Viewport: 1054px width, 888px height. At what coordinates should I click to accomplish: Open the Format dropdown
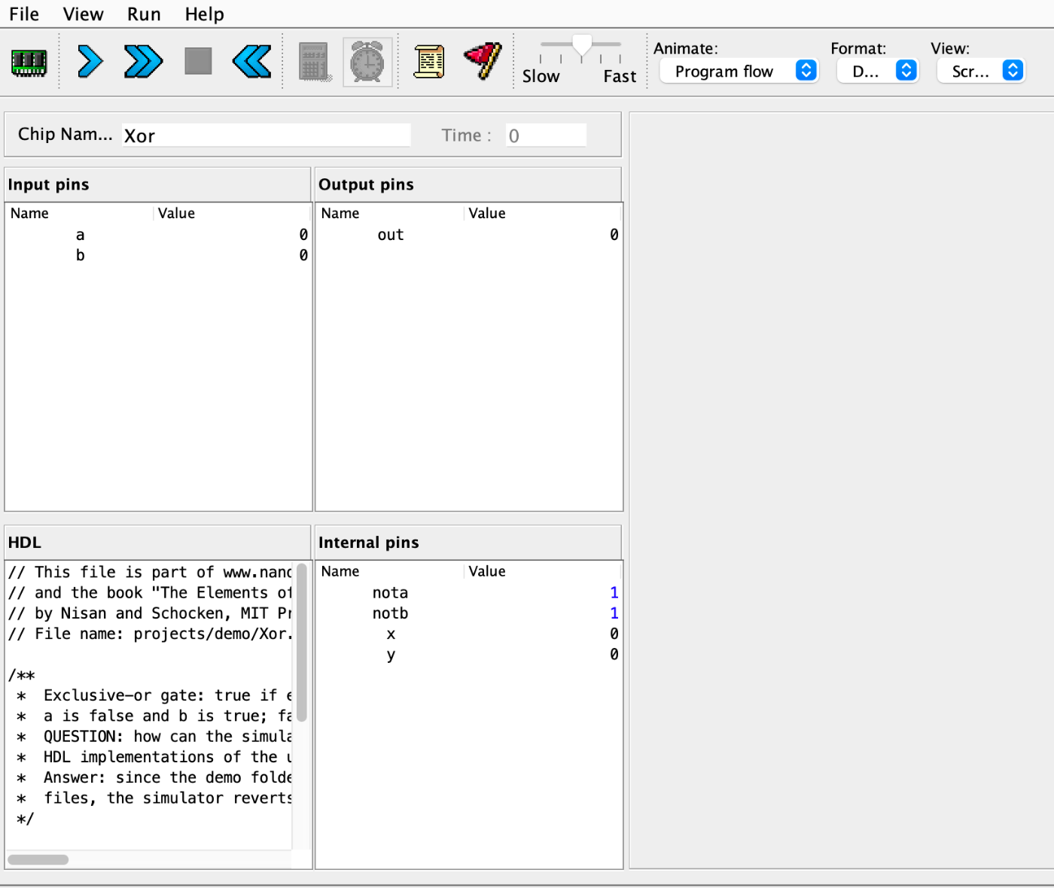[877, 71]
